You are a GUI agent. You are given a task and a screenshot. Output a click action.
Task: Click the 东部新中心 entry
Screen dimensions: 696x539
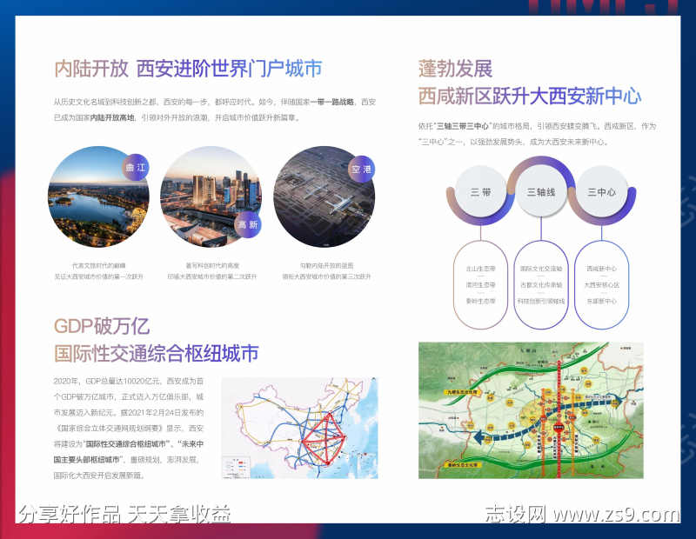click(x=601, y=301)
